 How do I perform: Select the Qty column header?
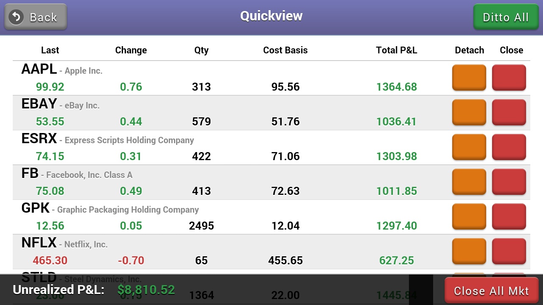click(201, 50)
